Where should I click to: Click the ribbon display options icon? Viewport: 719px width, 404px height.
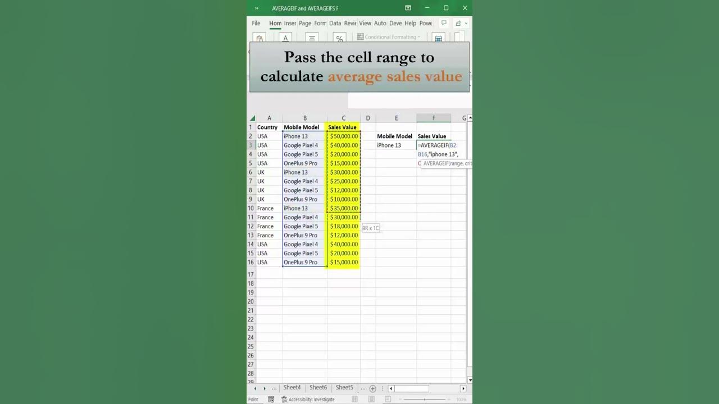(x=408, y=8)
